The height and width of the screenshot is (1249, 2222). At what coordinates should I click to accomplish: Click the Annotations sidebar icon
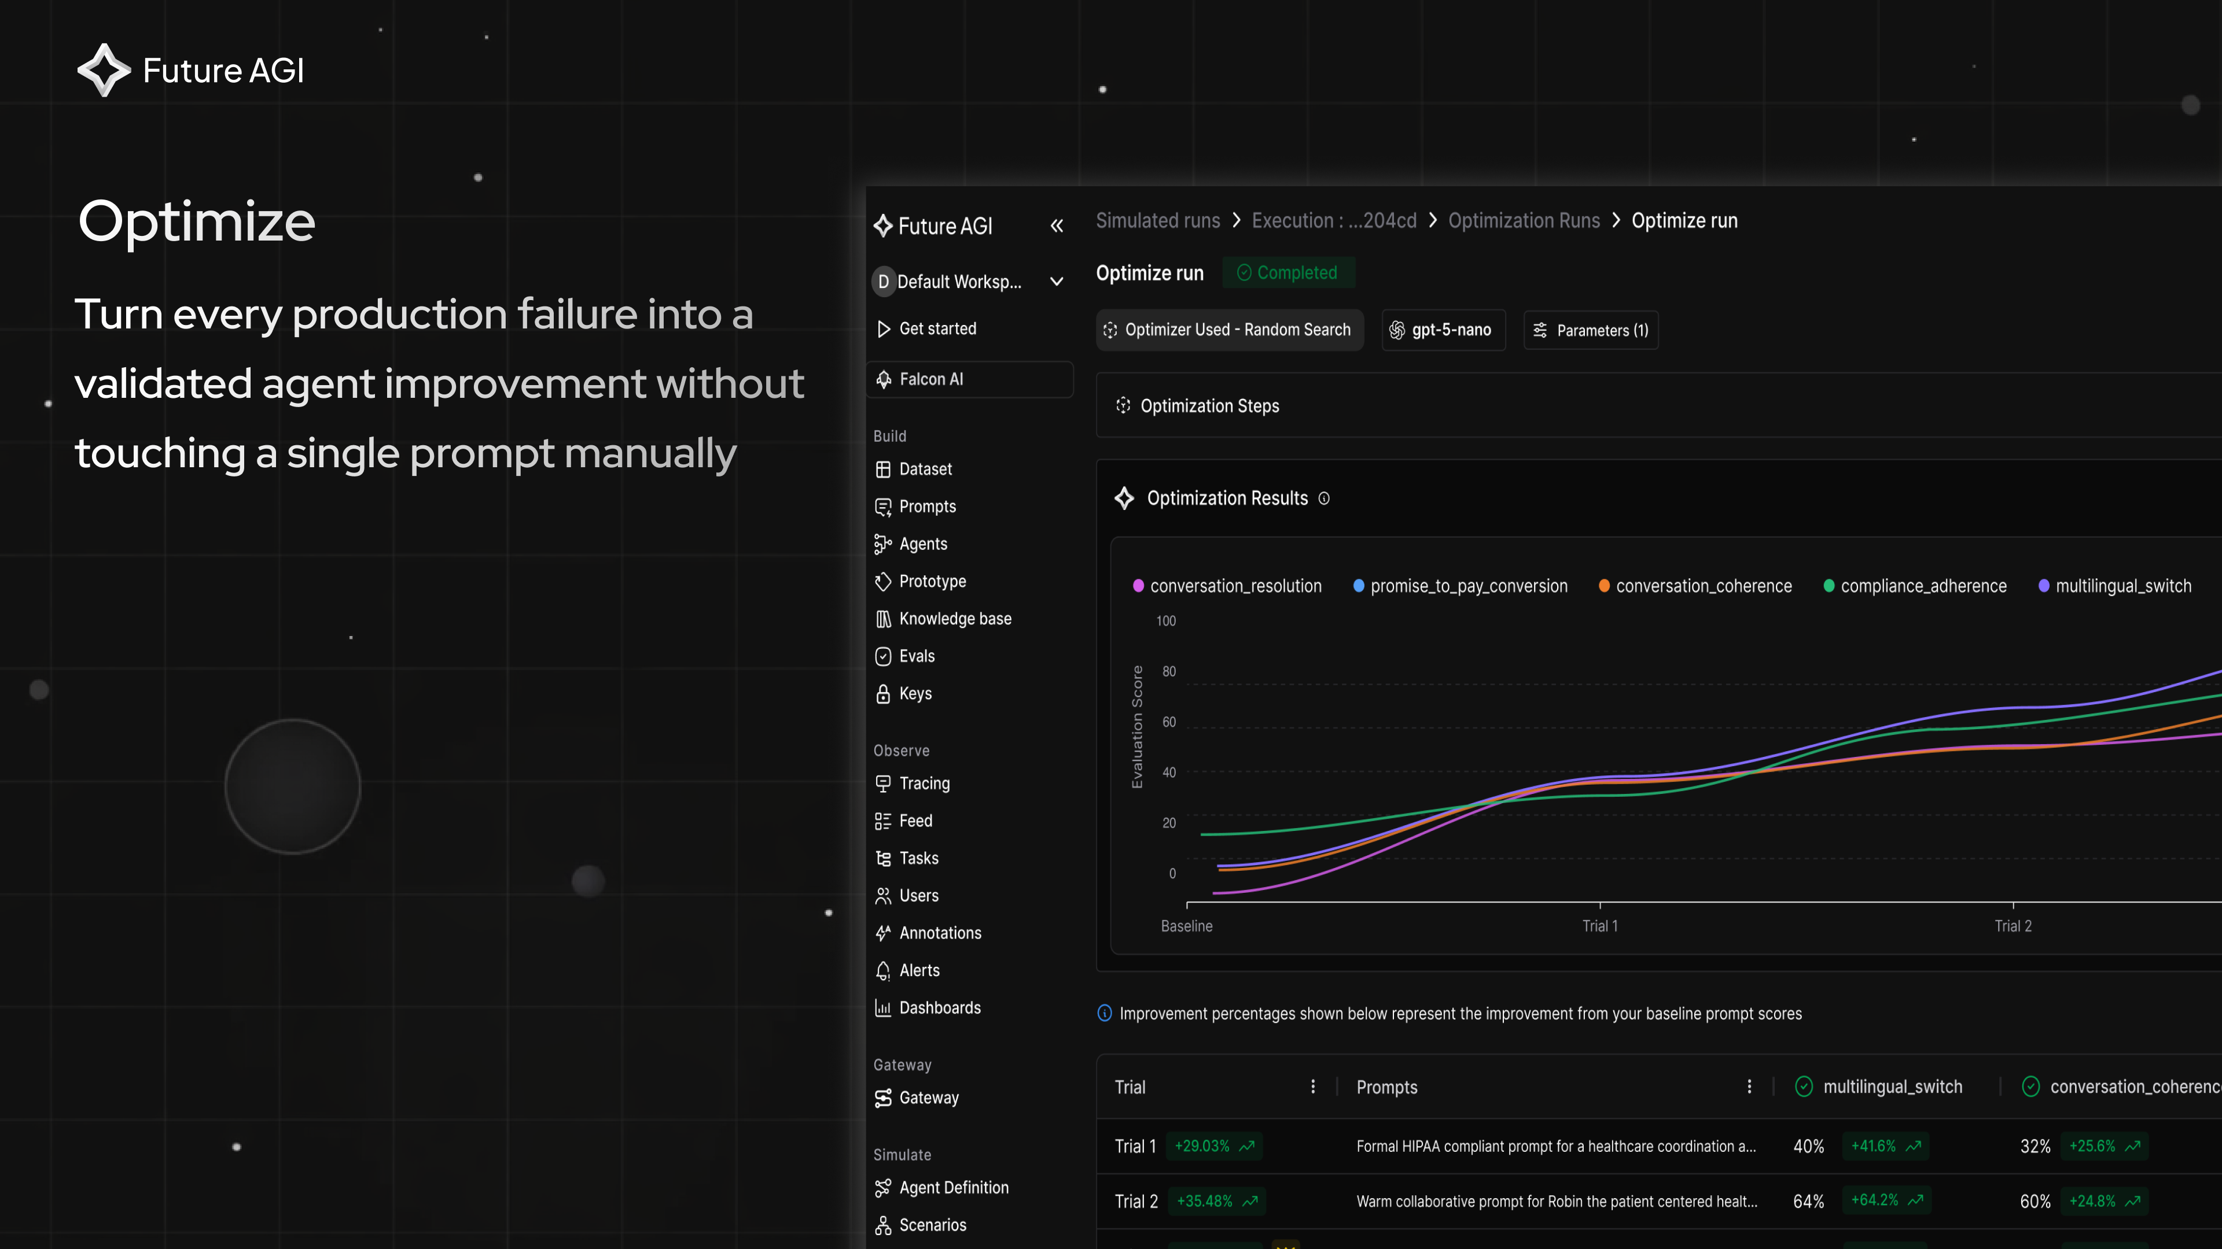point(883,933)
